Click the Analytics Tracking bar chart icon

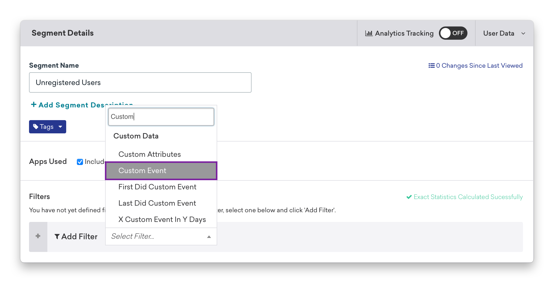(369, 33)
